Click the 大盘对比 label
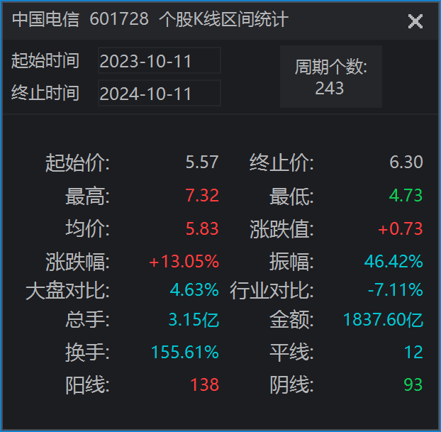Image resolution: width=441 pixels, height=432 pixels. [x=67, y=290]
